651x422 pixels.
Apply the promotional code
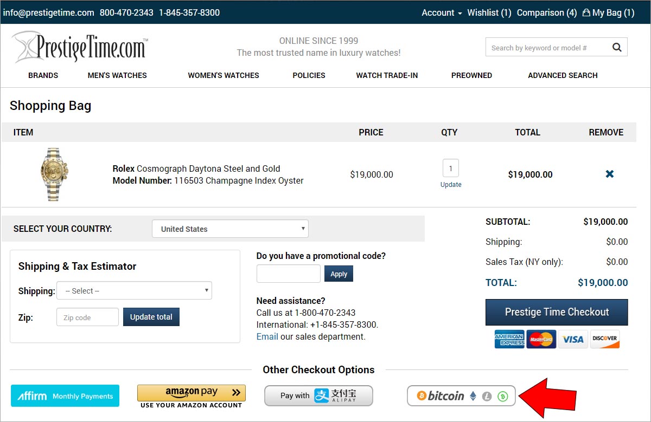[339, 274]
